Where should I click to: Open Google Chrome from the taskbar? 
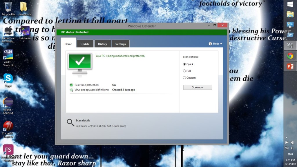click(x=290, y=56)
